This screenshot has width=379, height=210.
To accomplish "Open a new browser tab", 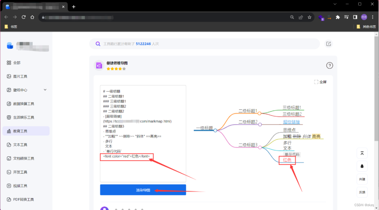I will coord(74,7).
